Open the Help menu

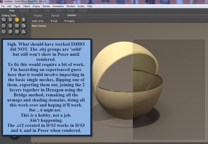click(89, 6)
